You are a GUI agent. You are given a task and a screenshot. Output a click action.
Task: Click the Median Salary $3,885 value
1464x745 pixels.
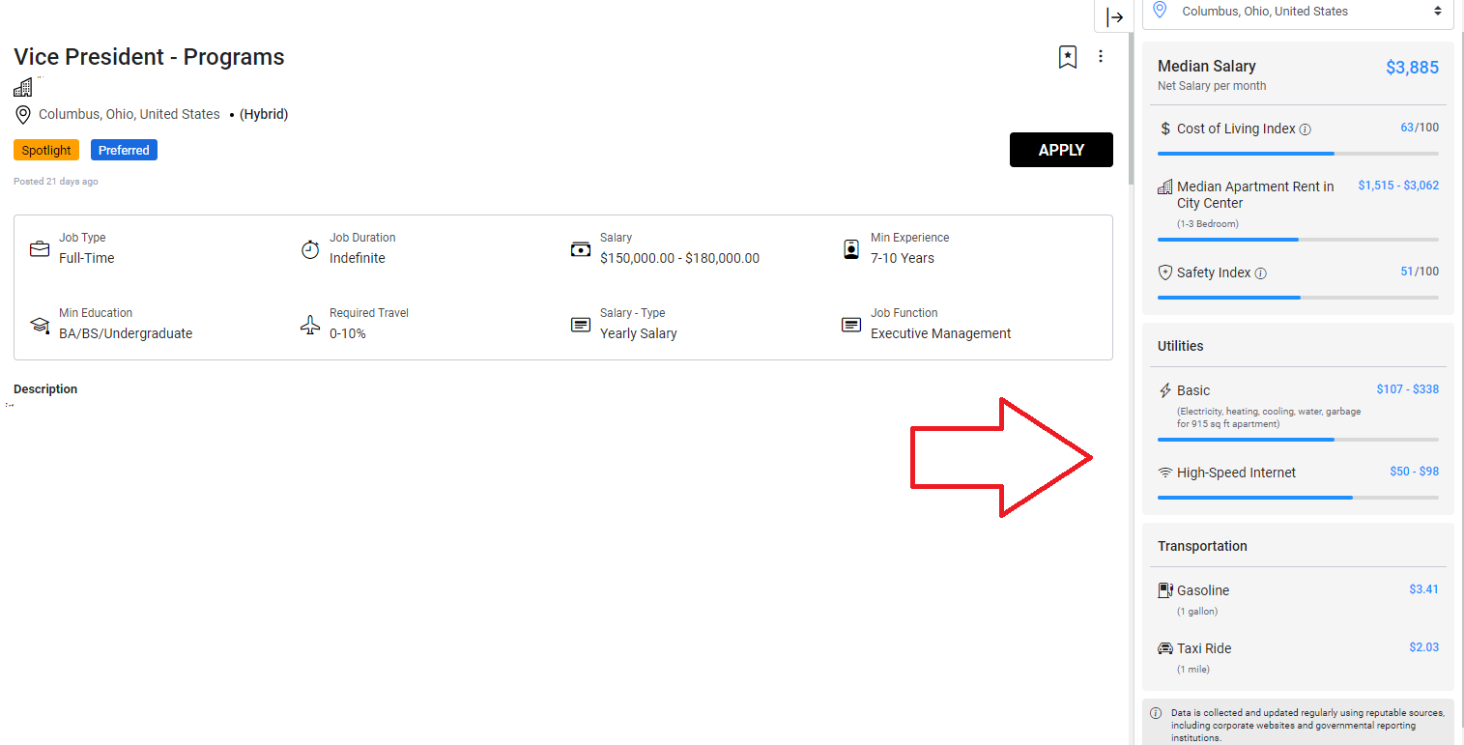click(x=1412, y=68)
